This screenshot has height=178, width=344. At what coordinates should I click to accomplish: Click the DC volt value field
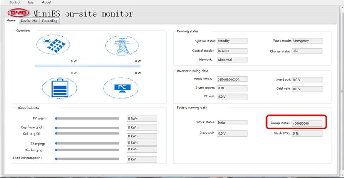coord(232,97)
